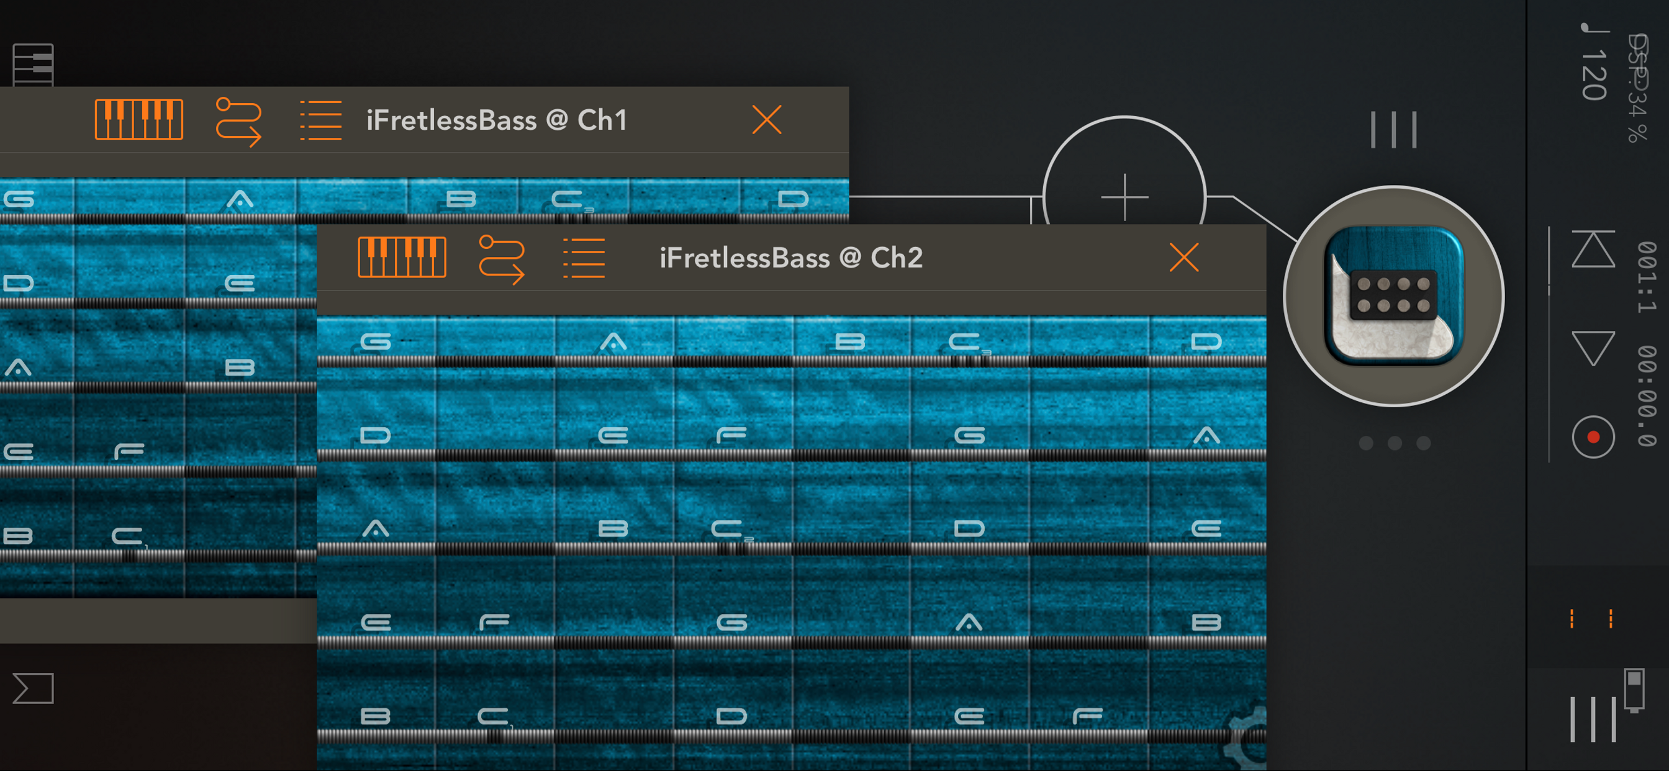The height and width of the screenshot is (771, 1669).
Task: Play the B note on the Ch1 top string
Action: coord(461,199)
